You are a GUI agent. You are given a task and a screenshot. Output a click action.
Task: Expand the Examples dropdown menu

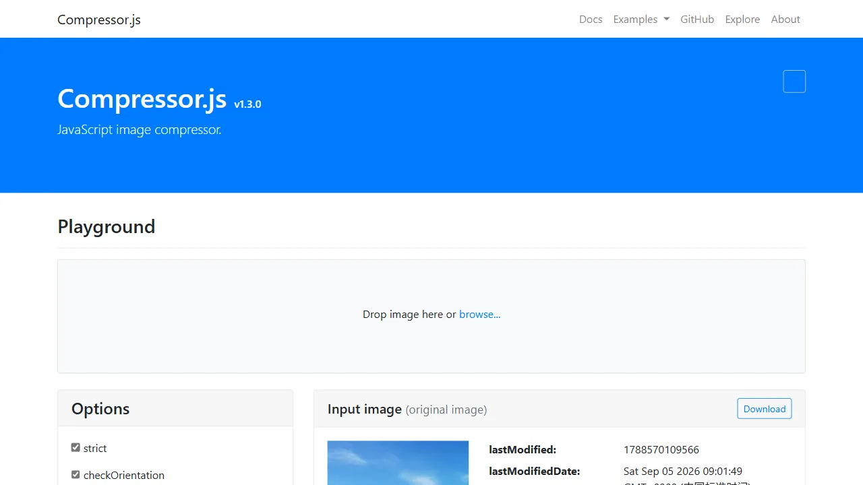[x=641, y=19]
